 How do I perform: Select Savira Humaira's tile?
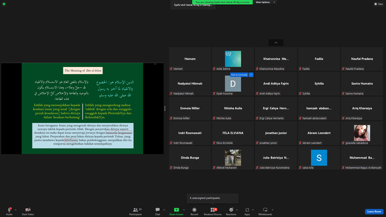click(x=362, y=84)
